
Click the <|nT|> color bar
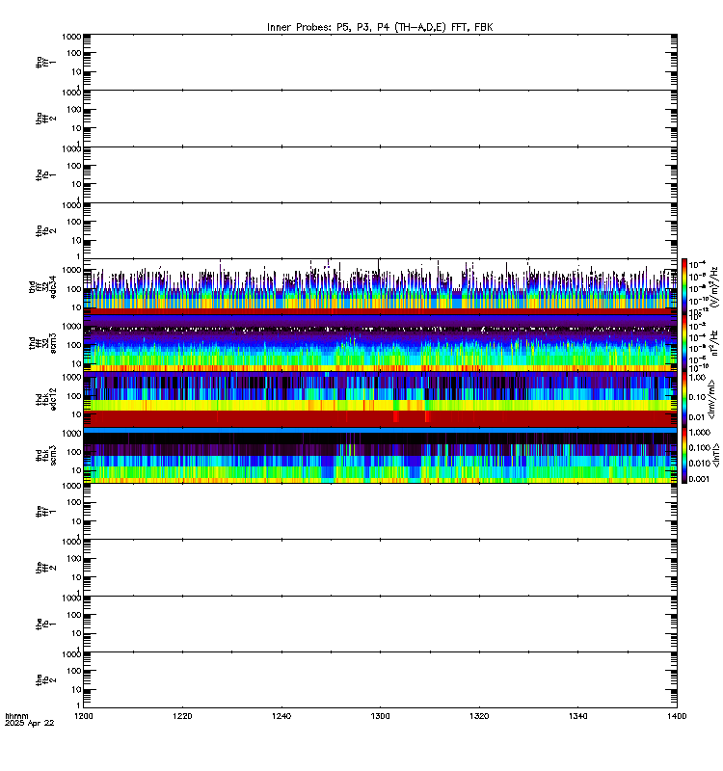[684, 455]
